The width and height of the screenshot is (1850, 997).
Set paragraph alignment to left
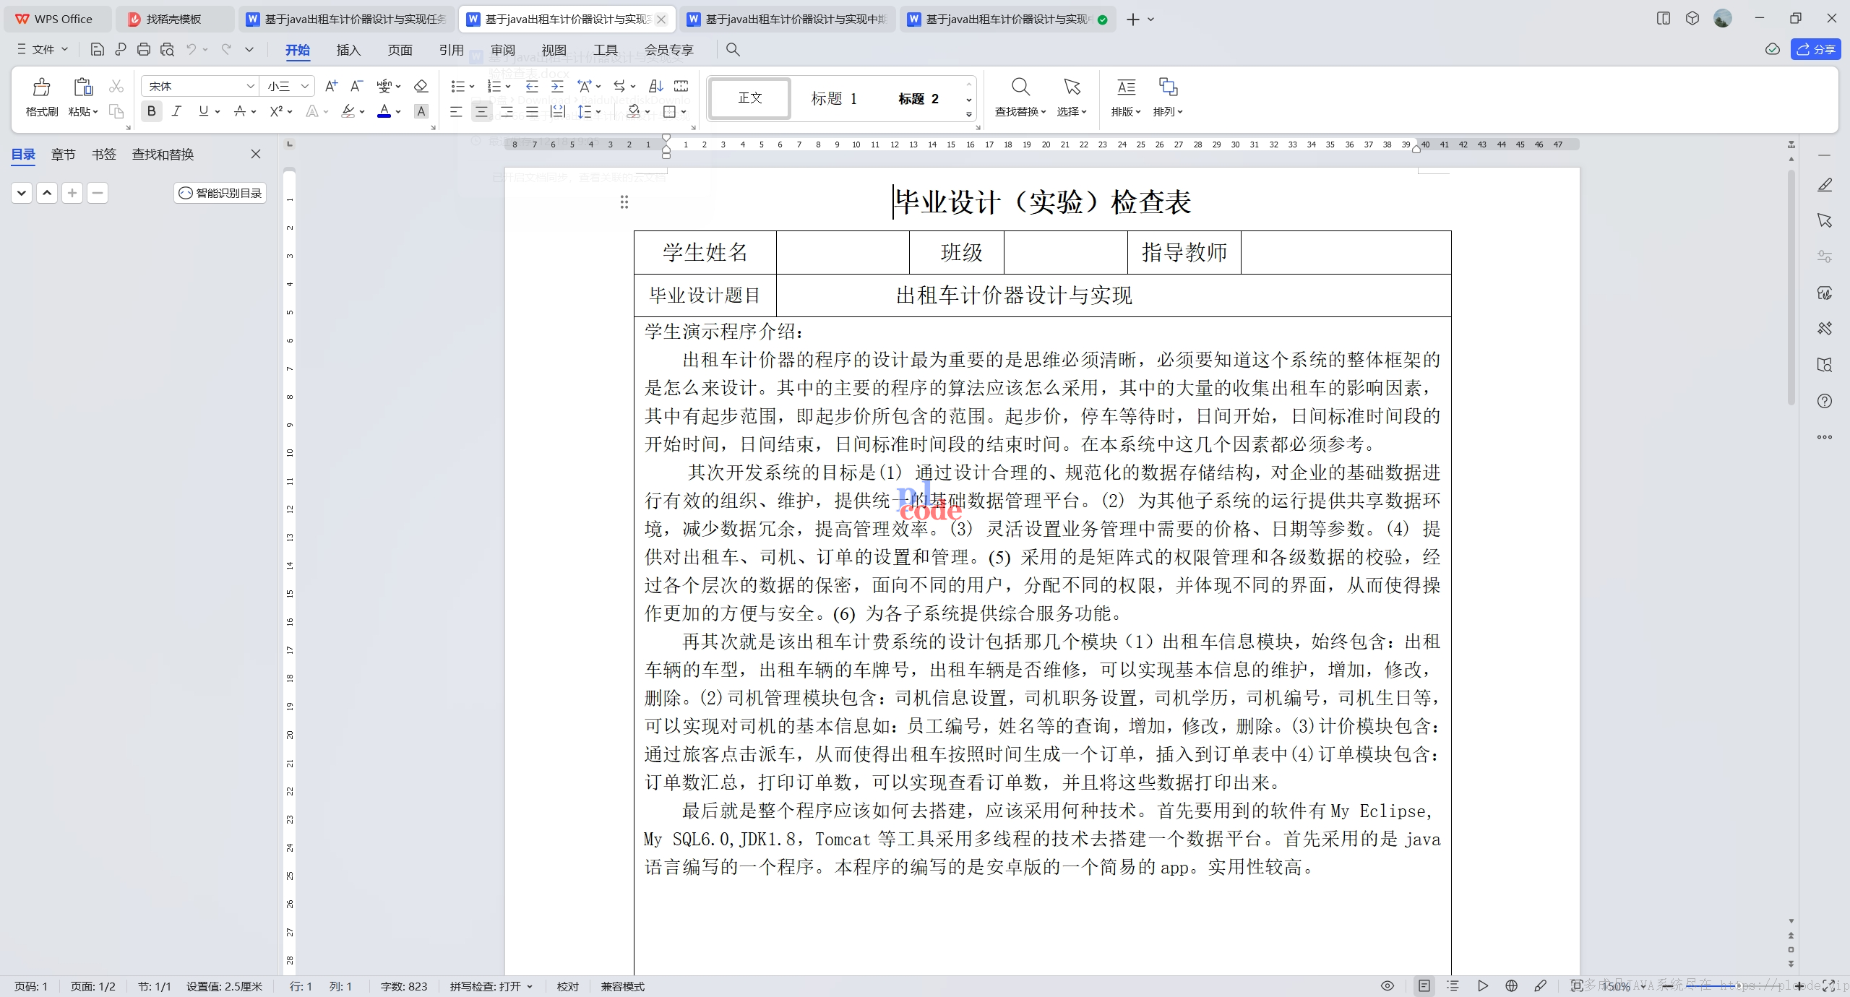coord(456,111)
